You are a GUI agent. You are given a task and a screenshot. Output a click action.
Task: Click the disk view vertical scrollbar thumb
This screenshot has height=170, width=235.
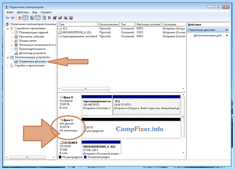click(x=183, y=117)
